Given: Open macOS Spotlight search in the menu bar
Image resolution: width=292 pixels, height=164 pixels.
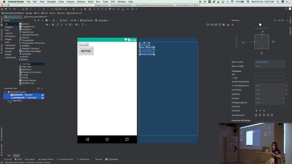Looking at the screenshot, I should click(x=277, y=2).
